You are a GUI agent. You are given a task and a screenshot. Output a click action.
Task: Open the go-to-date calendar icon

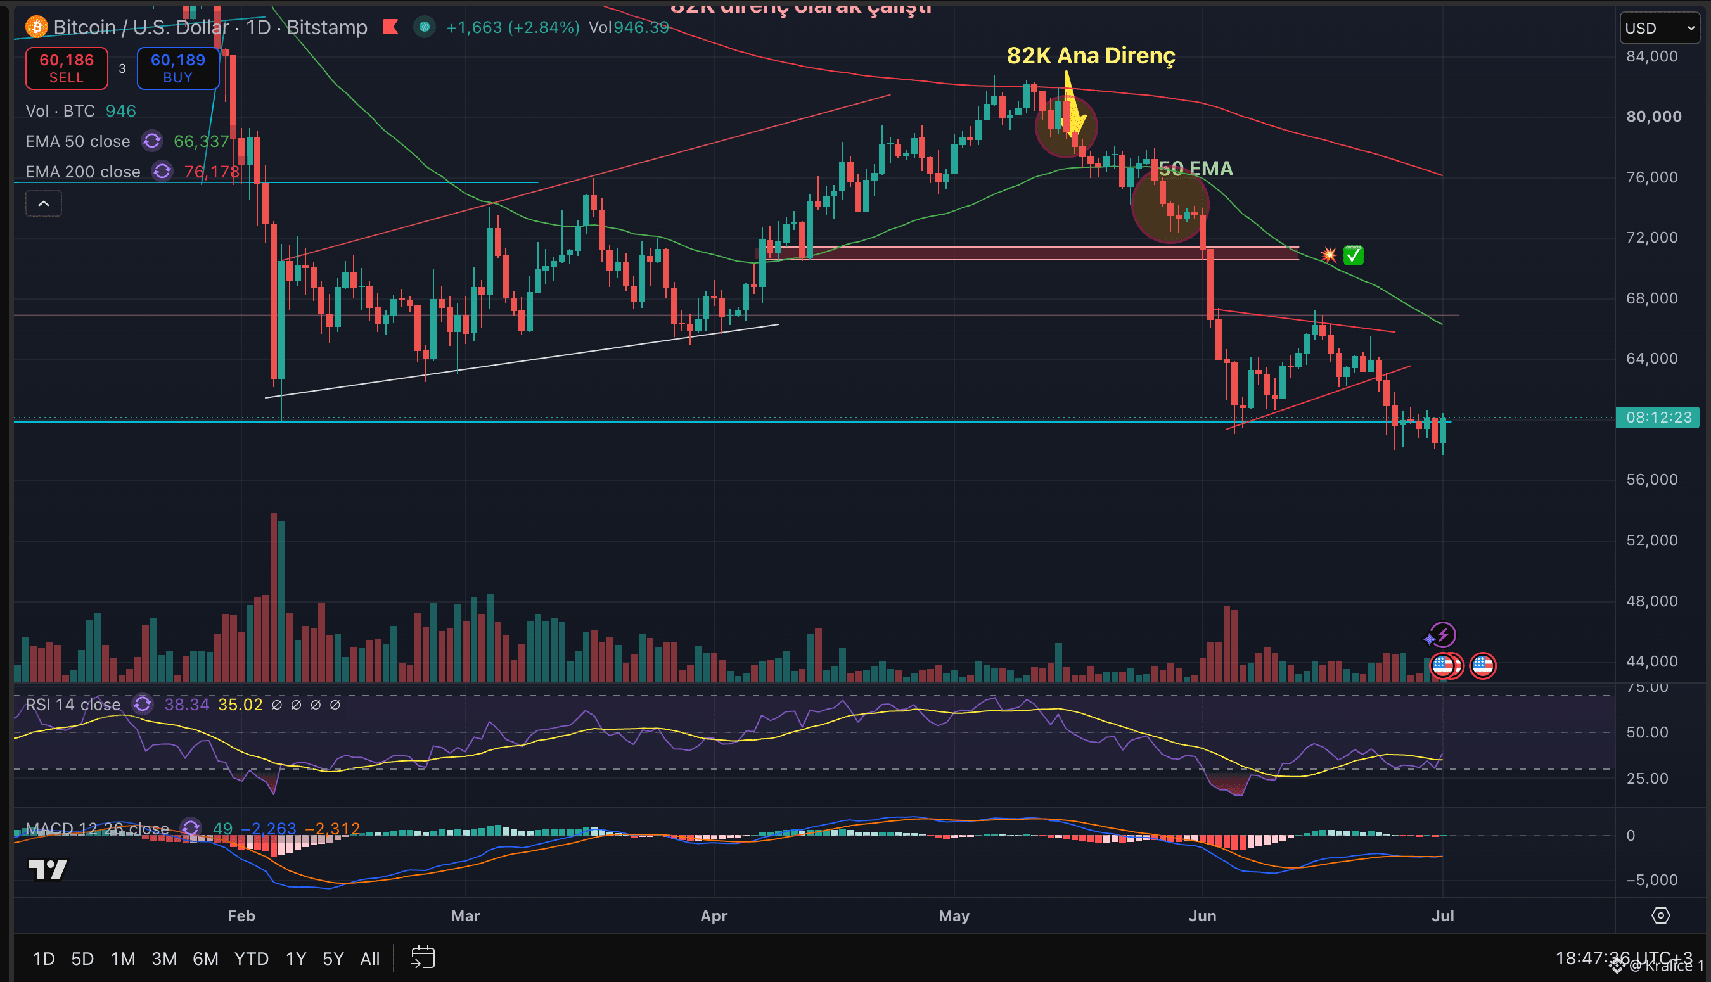tap(423, 958)
